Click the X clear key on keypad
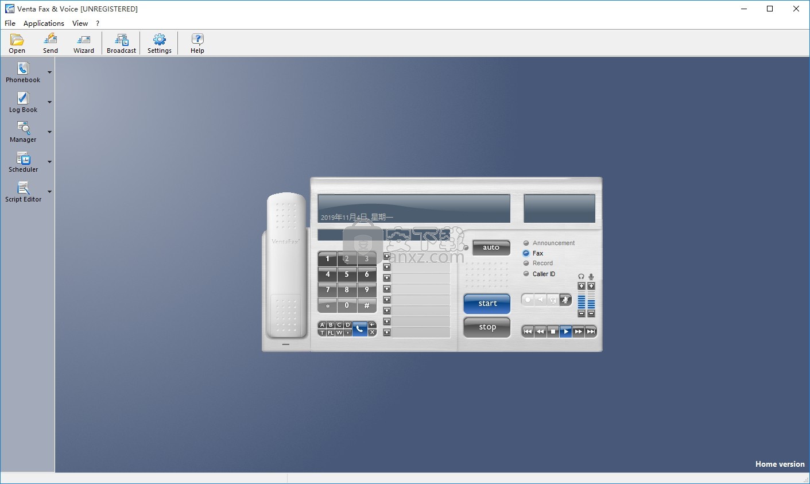Image resolution: width=810 pixels, height=484 pixels. coord(372,332)
